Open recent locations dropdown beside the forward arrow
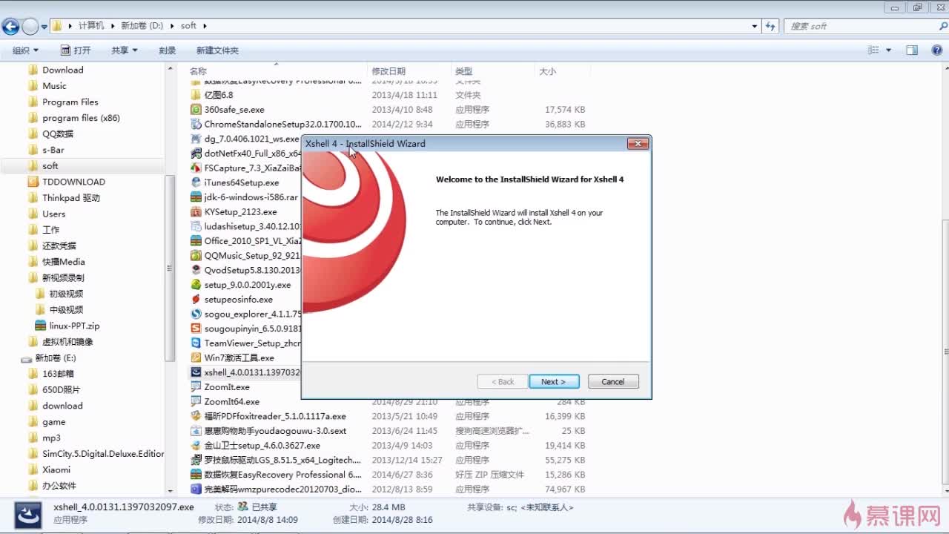The image size is (949, 534). [44, 27]
